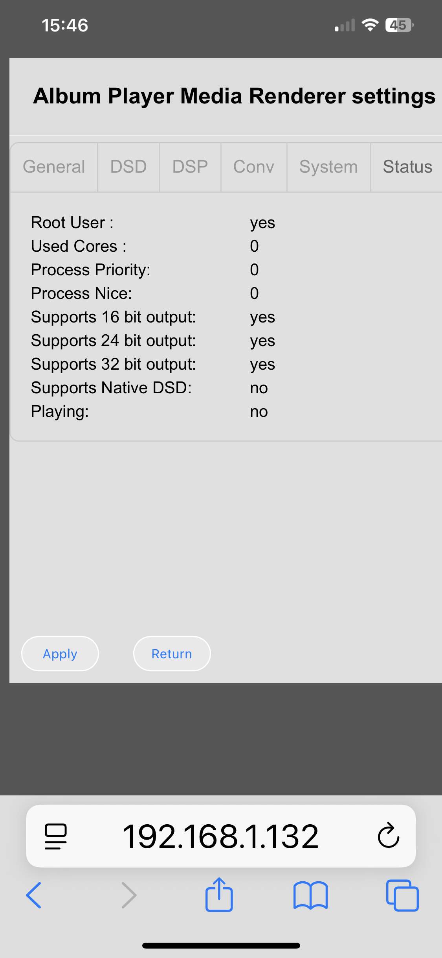Open the System tab
The width and height of the screenshot is (442, 958).
coord(328,167)
